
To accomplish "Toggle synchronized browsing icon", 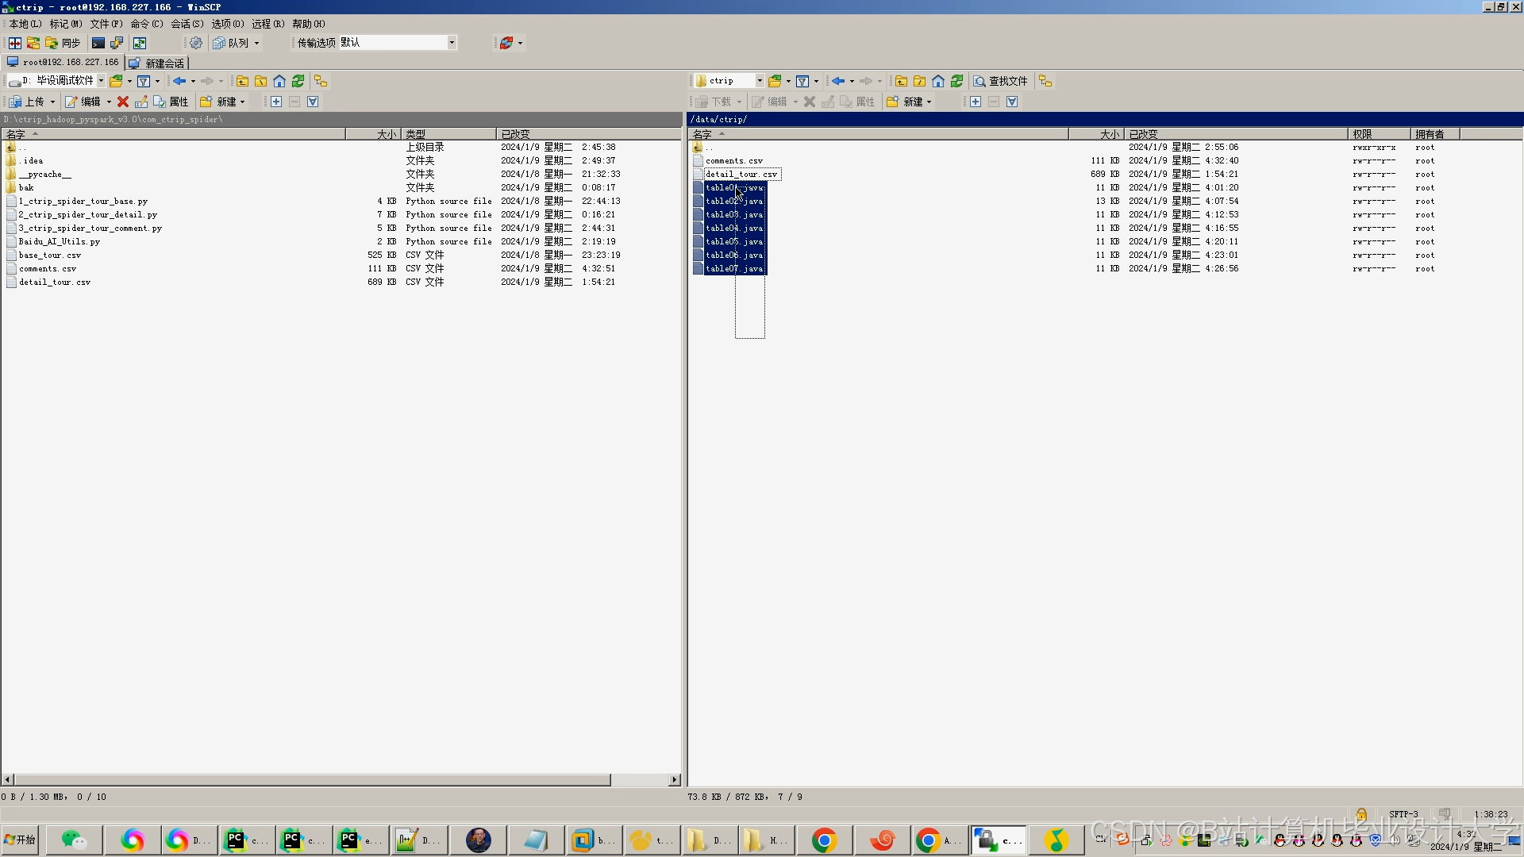I will [140, 43].
